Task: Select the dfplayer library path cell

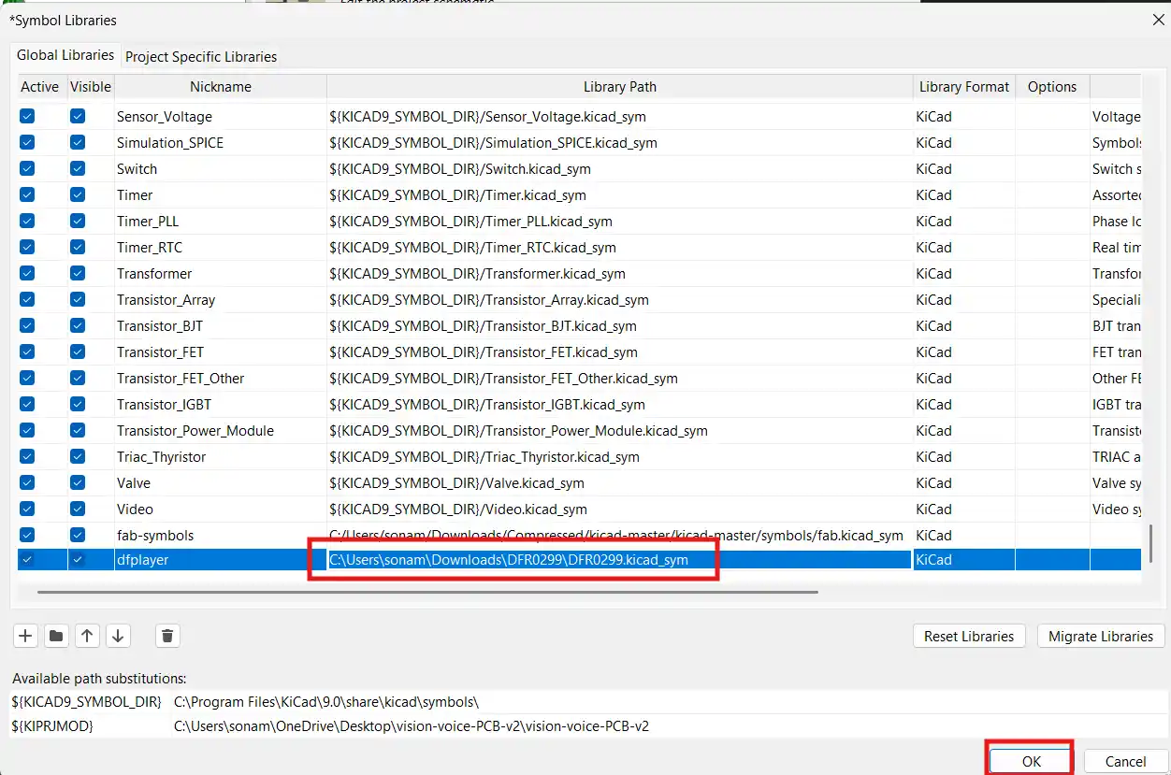Action: [x=620, y=560]
